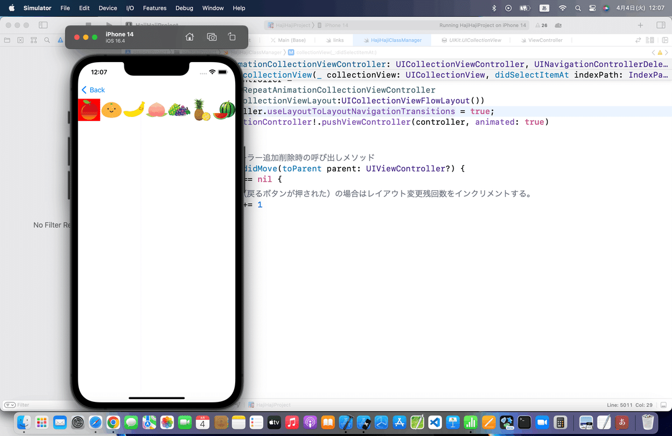Toggle Xcode navigator sidebar button

tap(43, 25)
